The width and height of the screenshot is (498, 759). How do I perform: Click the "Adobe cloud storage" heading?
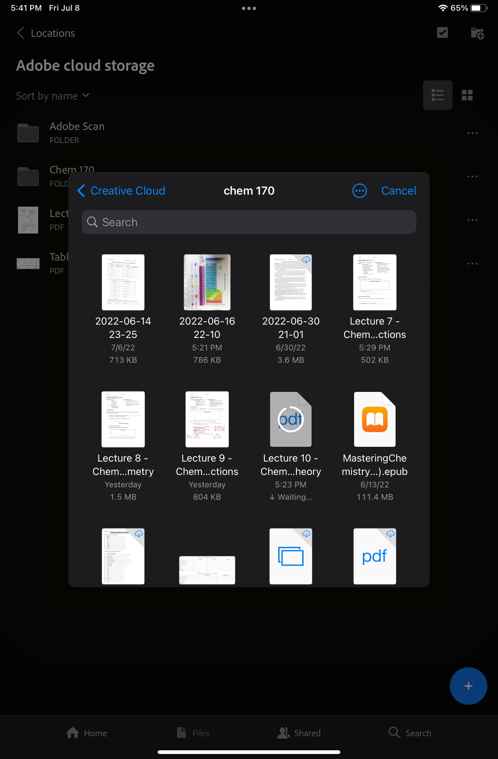click(x=85, y=65)
